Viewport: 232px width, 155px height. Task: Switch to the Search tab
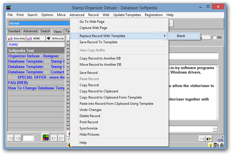point(45,31)
